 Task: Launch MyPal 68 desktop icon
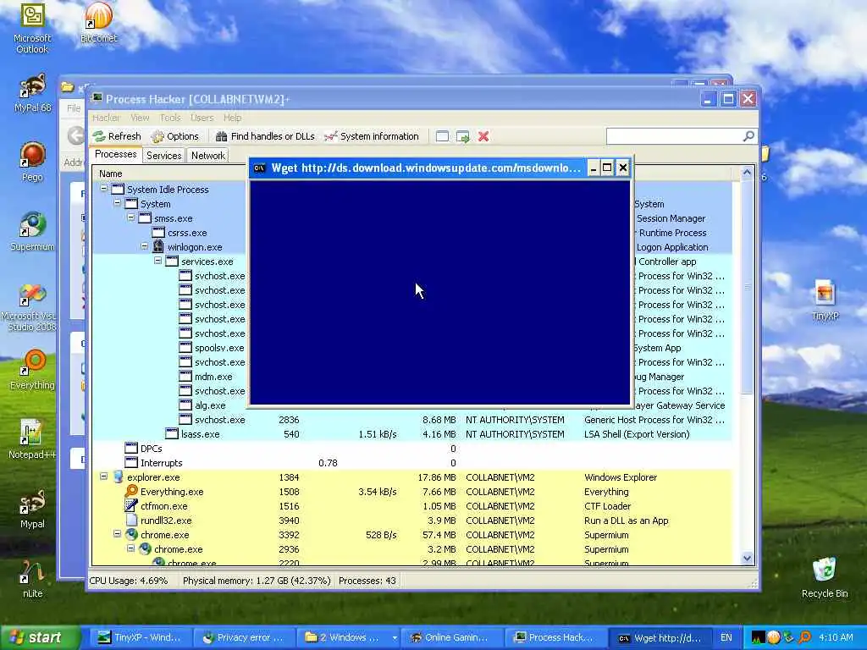click(x=32, y=94)
